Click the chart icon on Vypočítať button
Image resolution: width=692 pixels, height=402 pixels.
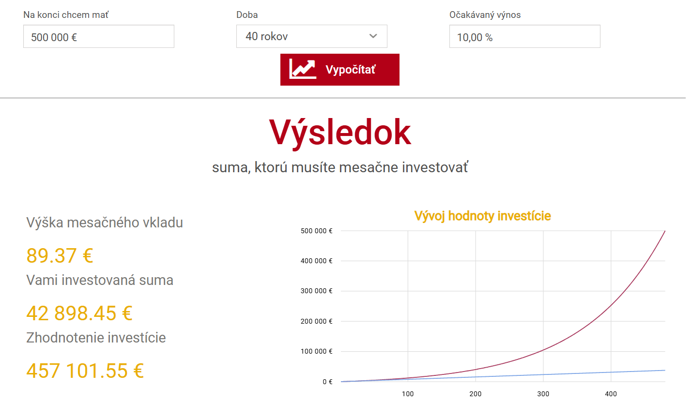click(302, 69)
